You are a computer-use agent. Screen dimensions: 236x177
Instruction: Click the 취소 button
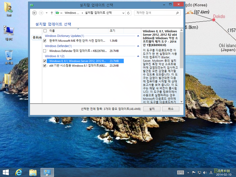pyautogui.click(x=171, y=109)
